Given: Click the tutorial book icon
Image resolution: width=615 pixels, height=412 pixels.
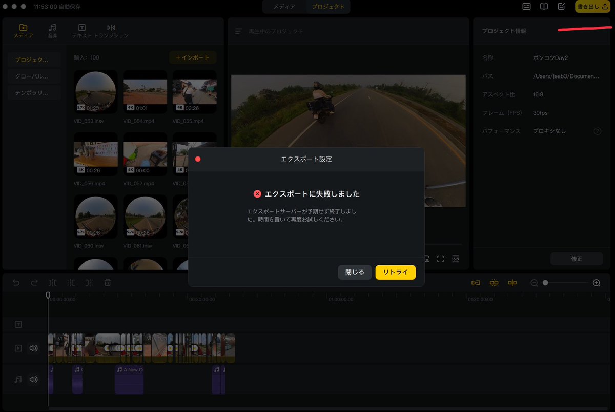Looking at the screenshot, I should [x=544, y=7].
